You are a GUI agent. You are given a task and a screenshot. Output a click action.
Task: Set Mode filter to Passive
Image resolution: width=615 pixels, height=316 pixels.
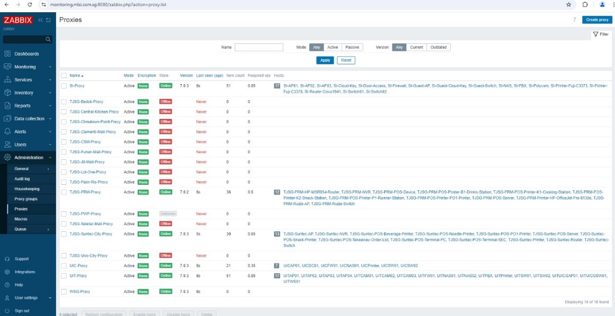tap(352, 47)
